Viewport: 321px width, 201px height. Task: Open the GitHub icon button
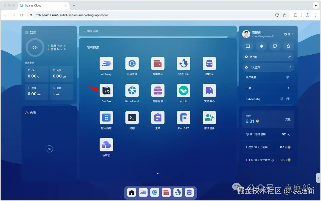275,46
